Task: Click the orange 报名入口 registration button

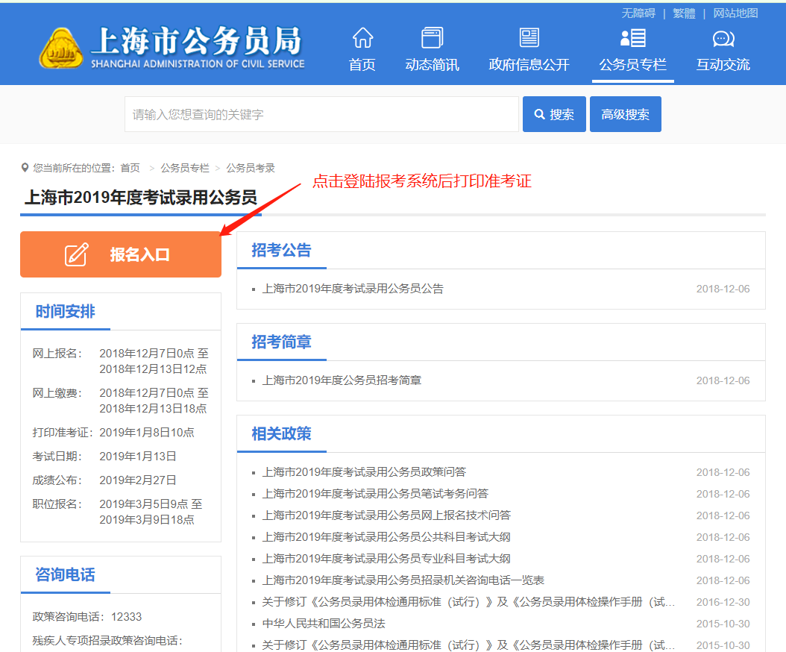Action: pos(120,254)
